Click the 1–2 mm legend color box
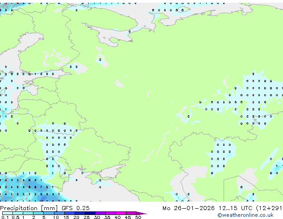Viewport: 283px width, 219px height. click(28, 213)
